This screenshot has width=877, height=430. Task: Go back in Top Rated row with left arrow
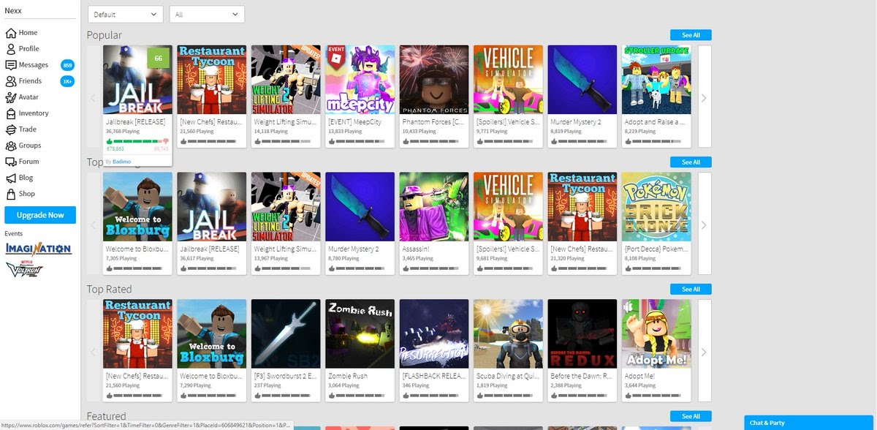pos(93,352)
